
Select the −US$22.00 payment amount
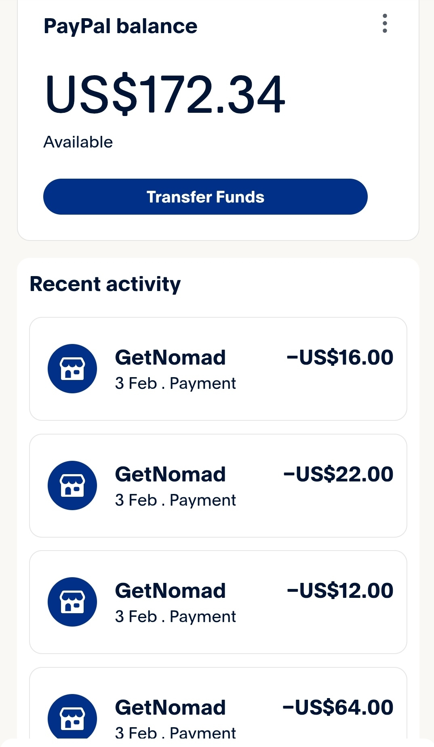click(338, 474)
